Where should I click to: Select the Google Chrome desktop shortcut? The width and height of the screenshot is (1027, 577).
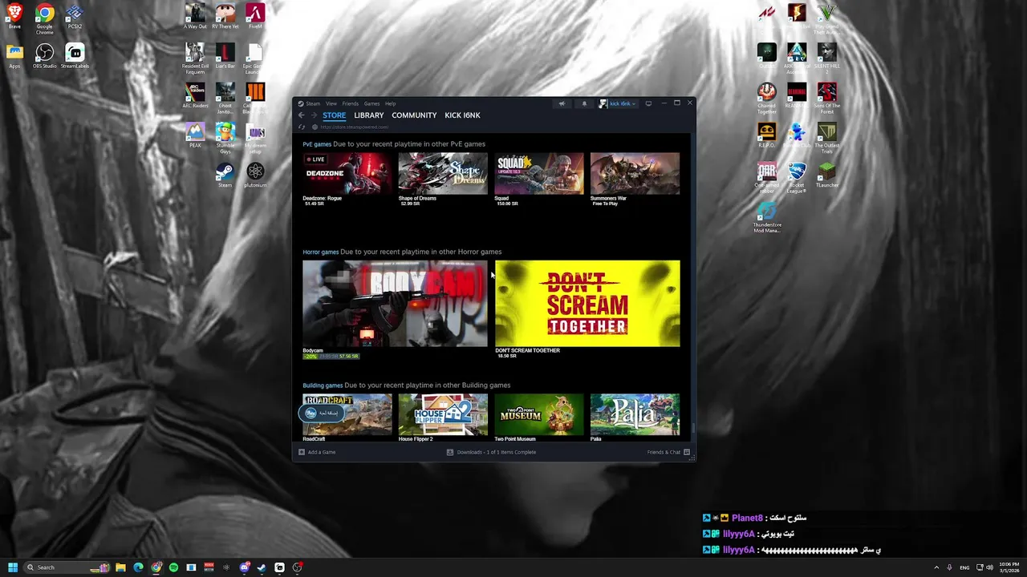(44, 19)
